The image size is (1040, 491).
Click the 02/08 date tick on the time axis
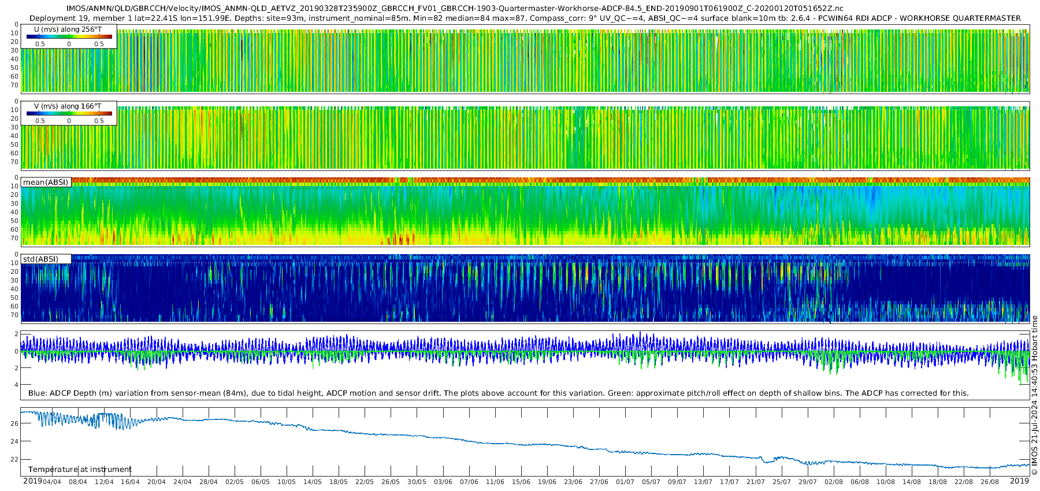tap(834, 482)
